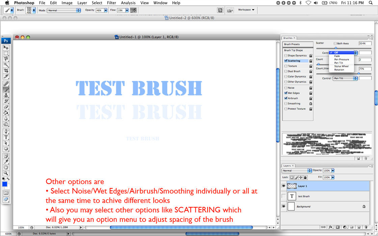
Task: Select the Blur tool
Action: point(6,118)
